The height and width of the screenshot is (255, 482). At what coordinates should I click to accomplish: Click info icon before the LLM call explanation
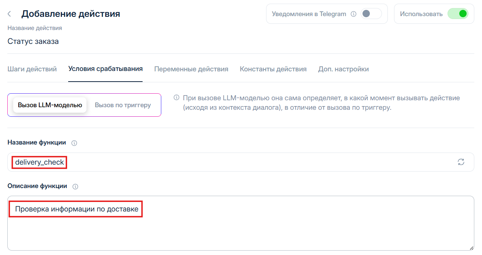pos(176,98)
